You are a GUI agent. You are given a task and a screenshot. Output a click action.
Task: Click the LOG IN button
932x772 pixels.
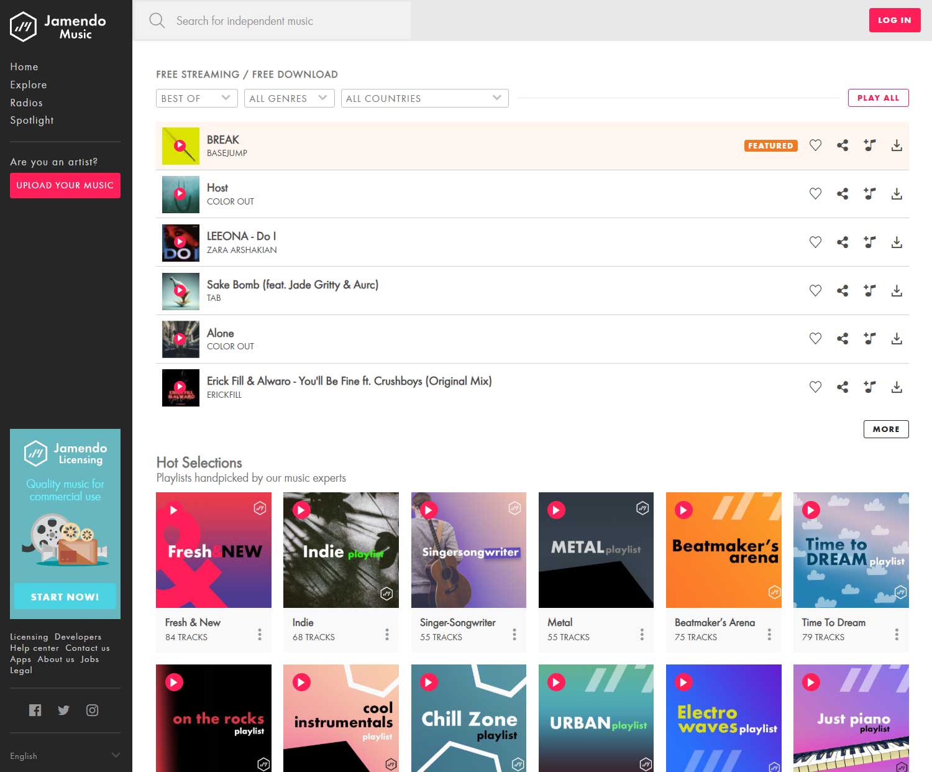point(895,21)
